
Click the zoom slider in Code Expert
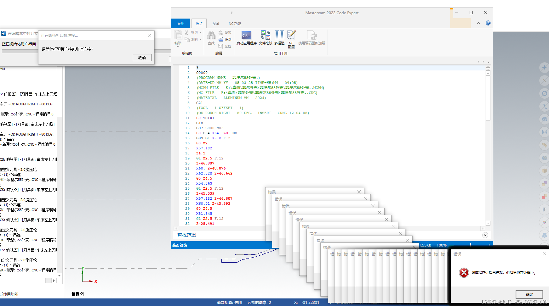click(x=471, y=245)
